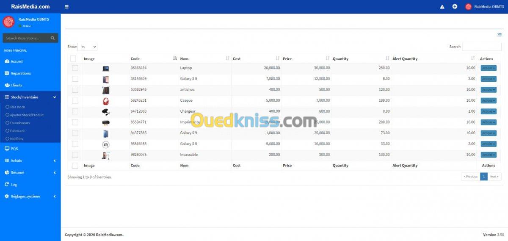Open Actions dropdown for Galaxy S 9 row
This screenshot has width=508, height=241.
click(x=488, y=133)
